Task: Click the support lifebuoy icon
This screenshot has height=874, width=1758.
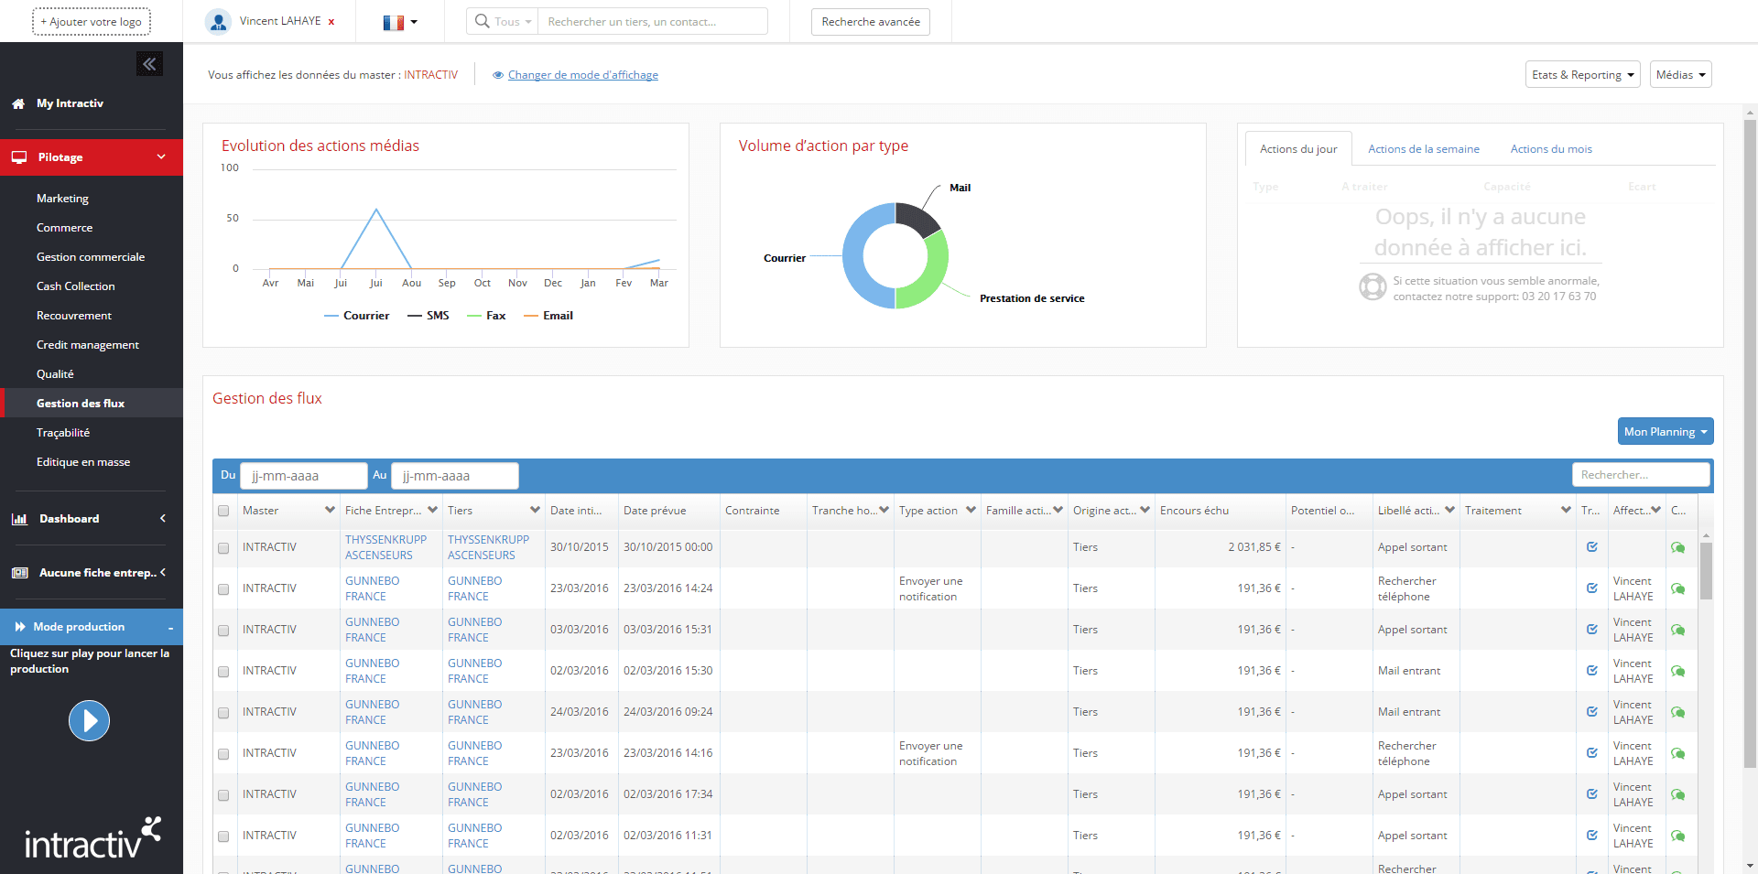Action: tap(1373, 287)
